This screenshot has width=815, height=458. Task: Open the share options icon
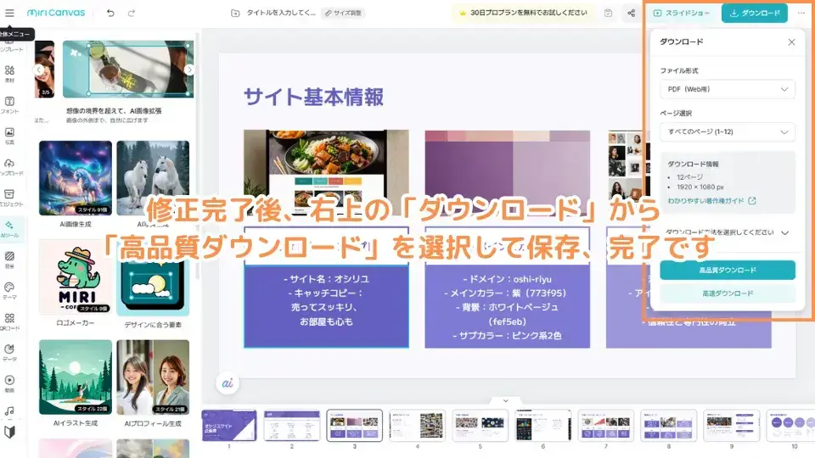pyautogui.click(x=631, y=13)
